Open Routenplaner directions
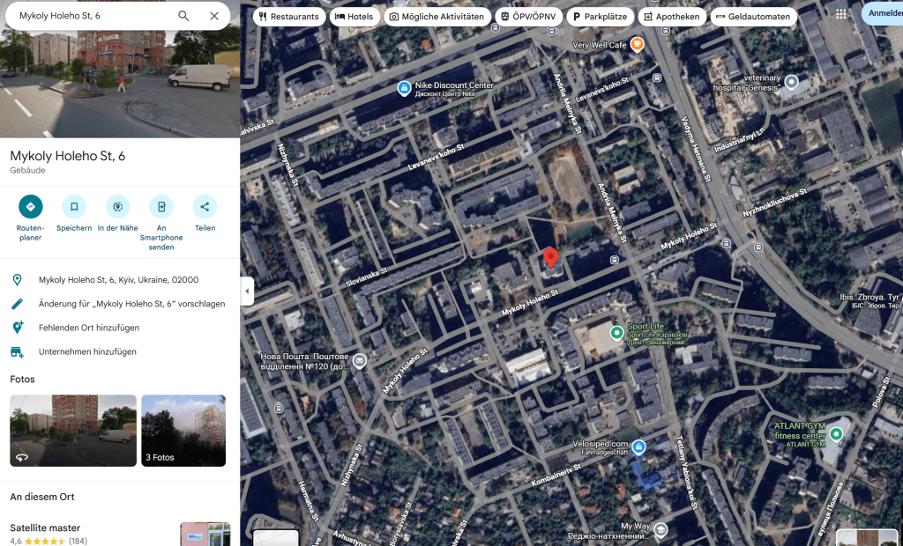Viewport: 903px width, 546px height. pyautogui.click(x=30, y=207)
